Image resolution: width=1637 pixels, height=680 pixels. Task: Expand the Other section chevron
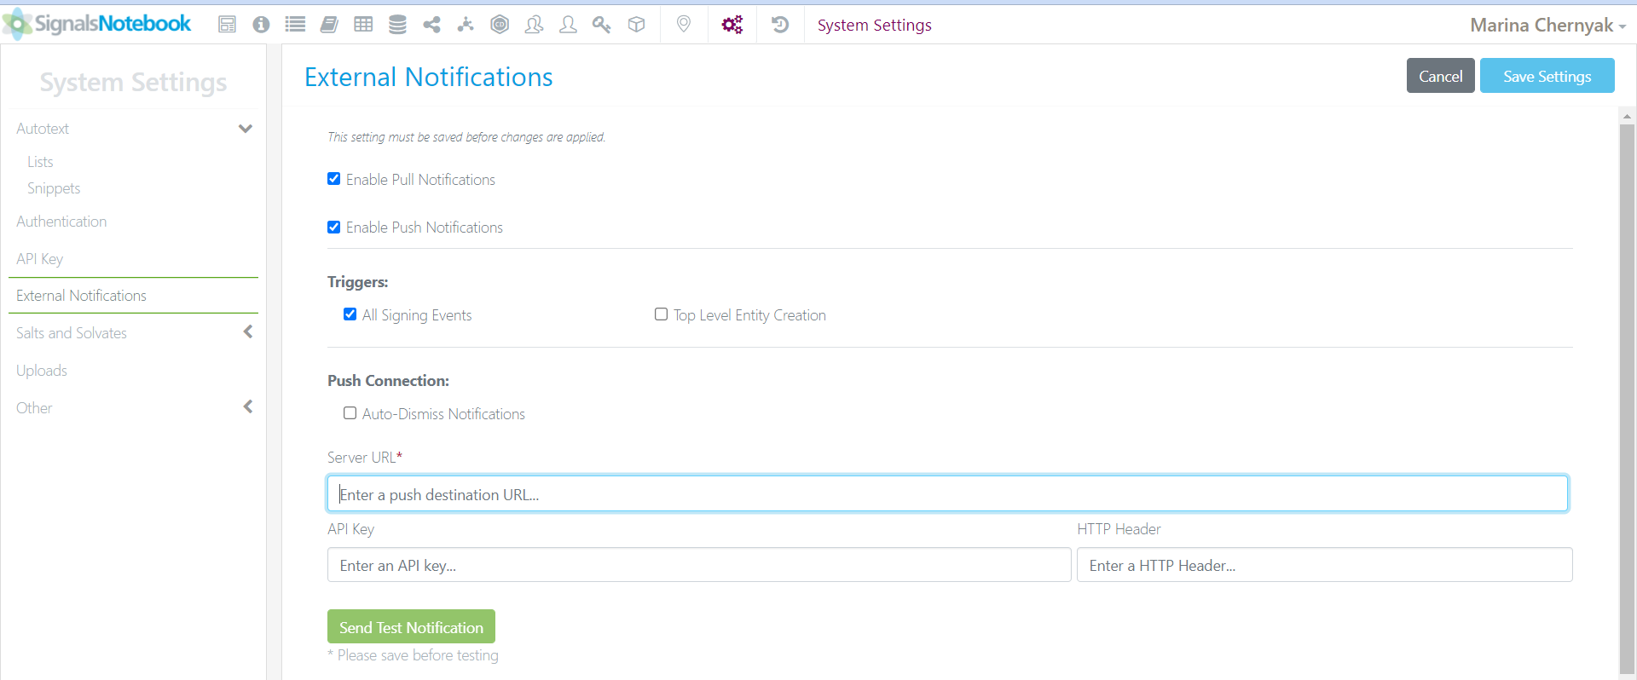click(x=248, y=406)
